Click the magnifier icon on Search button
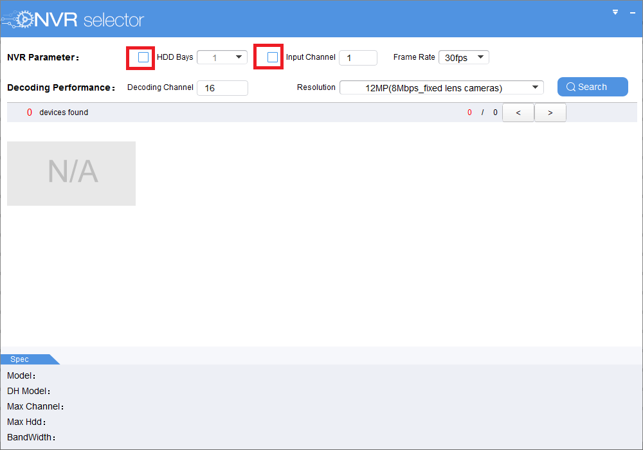Image resolution: width=643 pixels, height=450 pixels. pos(571,87)
